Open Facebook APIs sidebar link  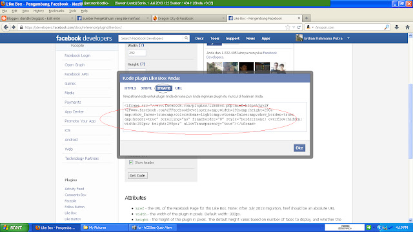tap(77, 74)
